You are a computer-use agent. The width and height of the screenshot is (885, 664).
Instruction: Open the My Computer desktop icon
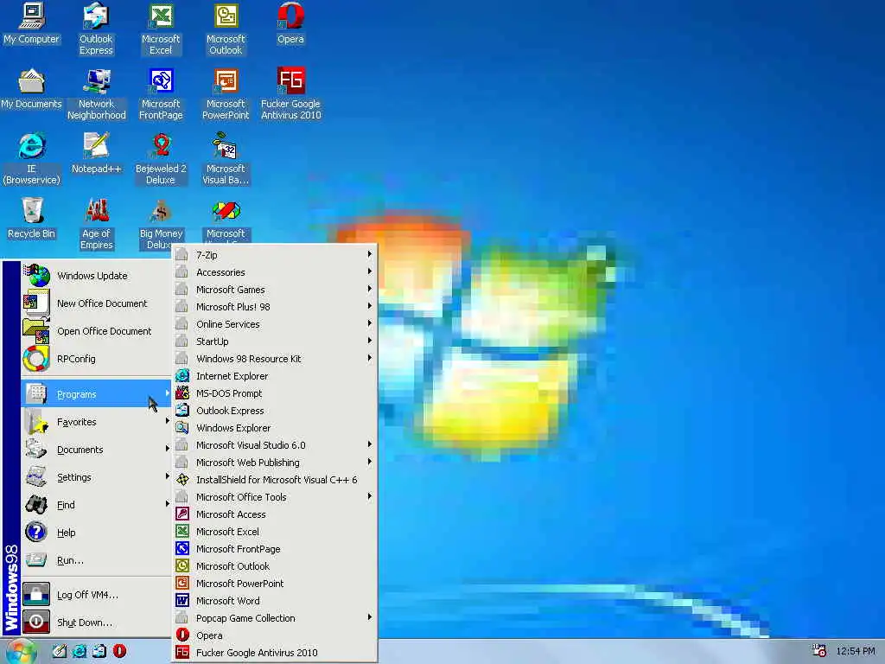[32, 23]
